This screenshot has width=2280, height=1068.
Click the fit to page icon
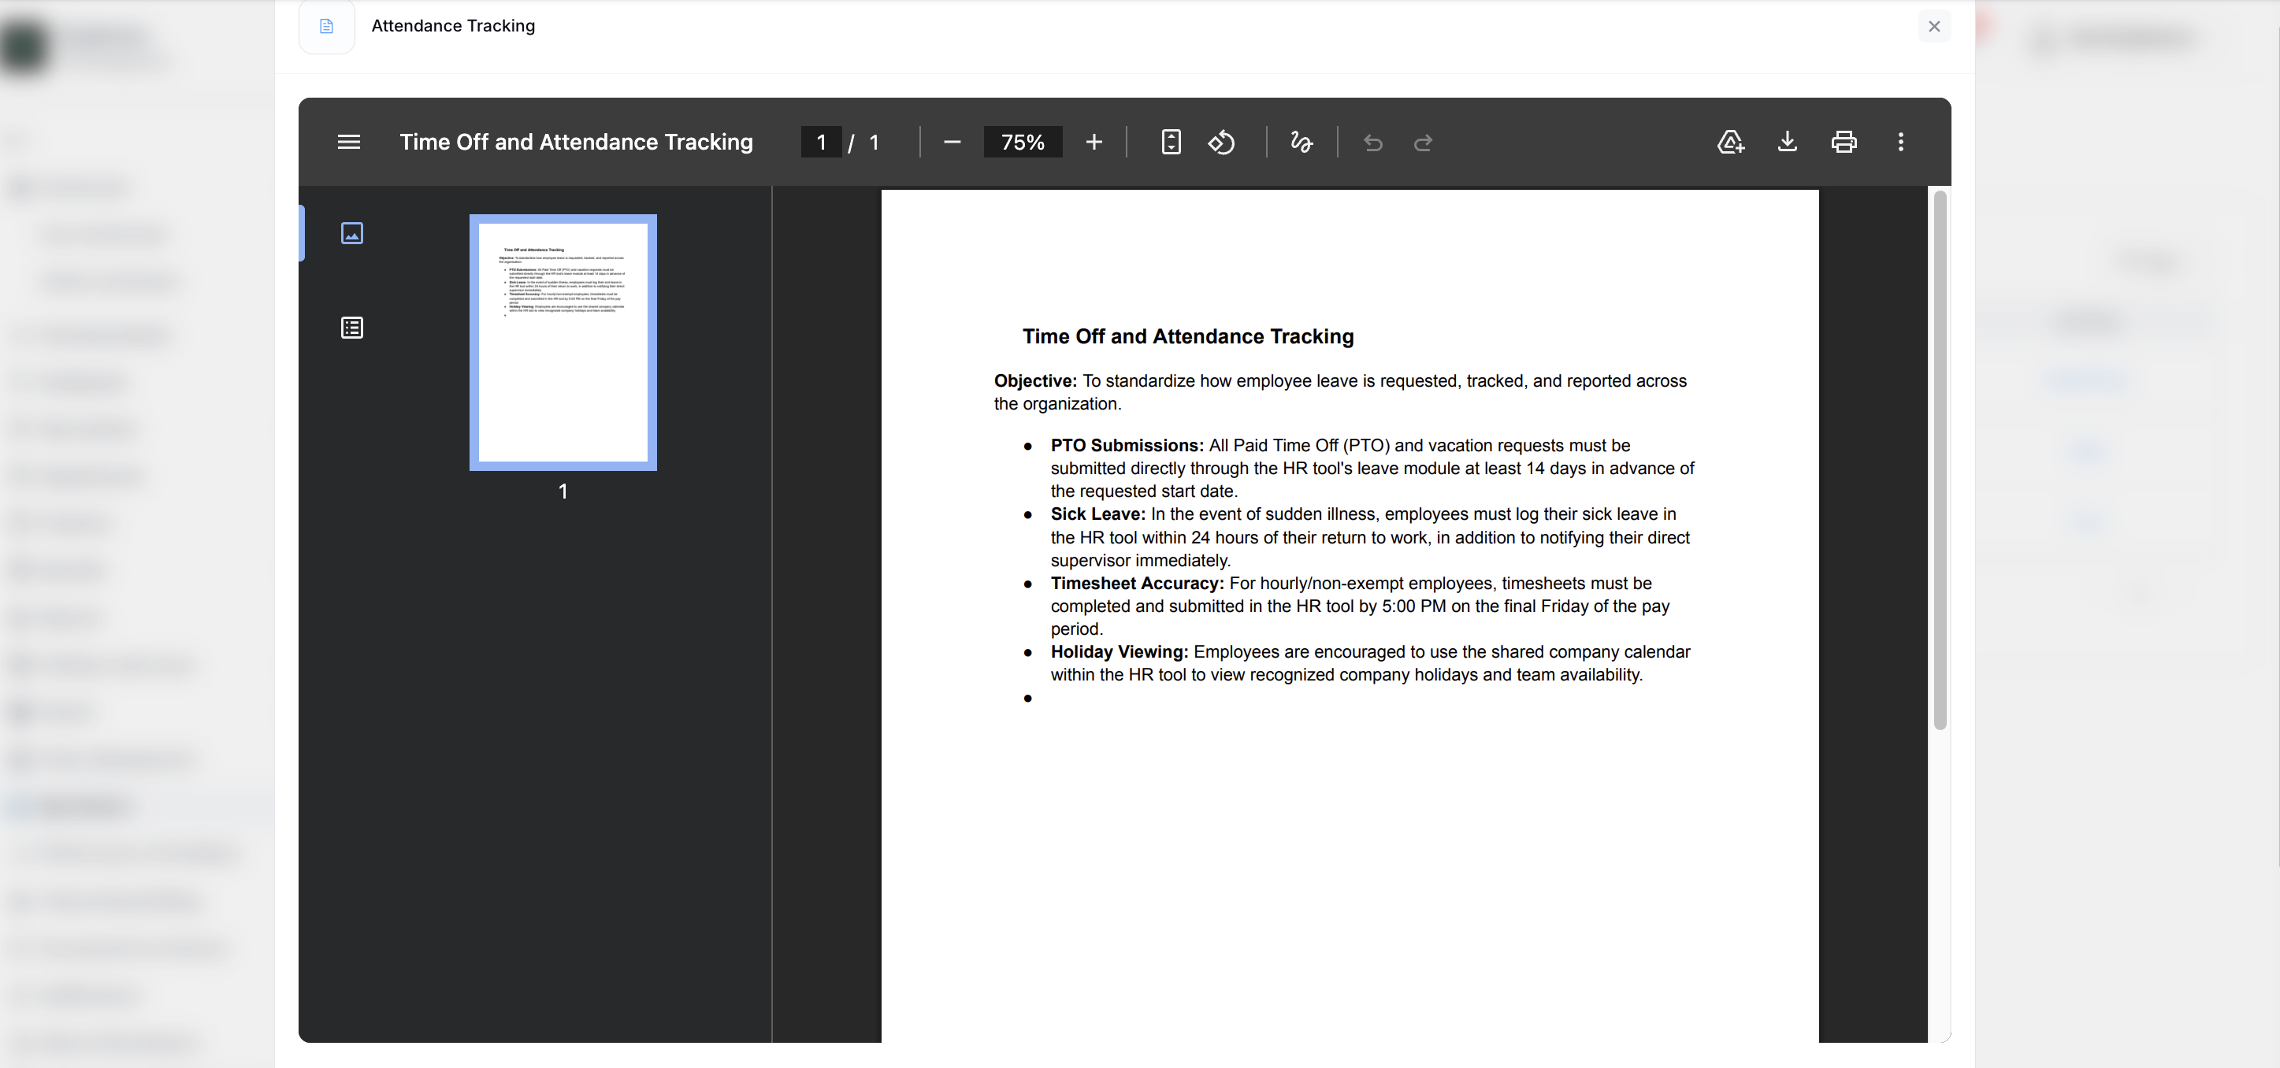(x=1170, y=142)
